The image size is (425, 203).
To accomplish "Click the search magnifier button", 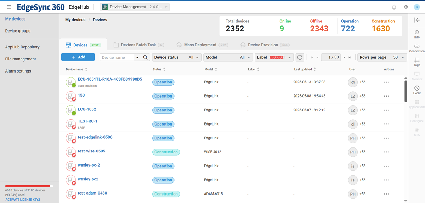I will point(146,57).
